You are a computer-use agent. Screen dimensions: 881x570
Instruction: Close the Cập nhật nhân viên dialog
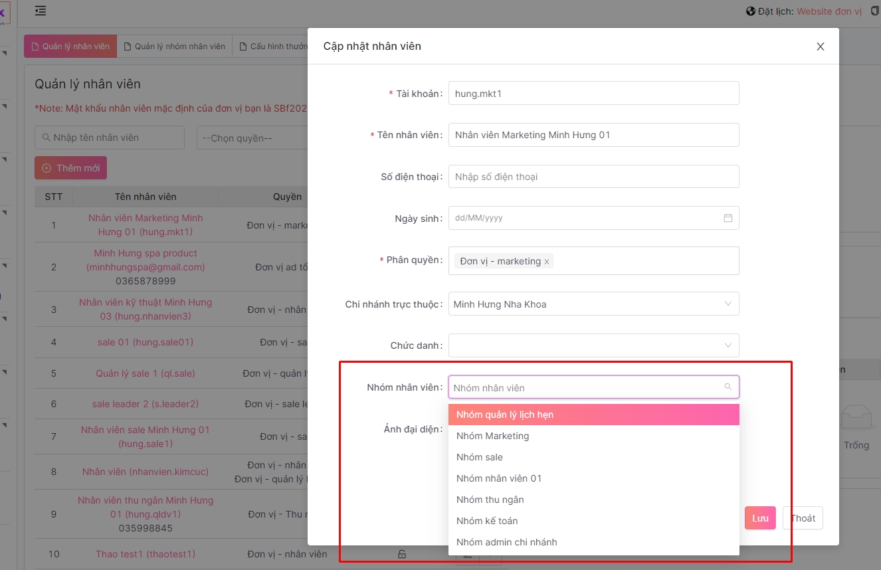point(820,47)
